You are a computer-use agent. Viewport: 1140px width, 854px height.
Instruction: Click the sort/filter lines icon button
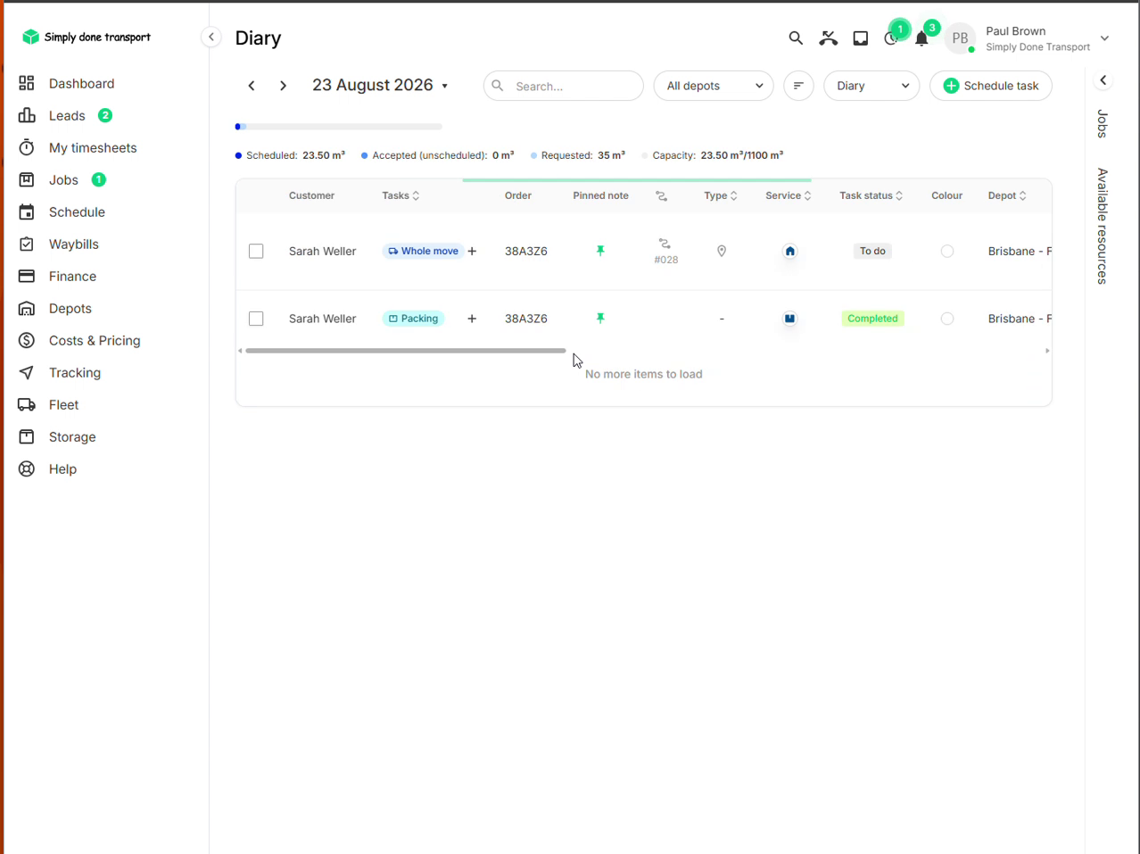pyautogui.click(x=798, y=86)
